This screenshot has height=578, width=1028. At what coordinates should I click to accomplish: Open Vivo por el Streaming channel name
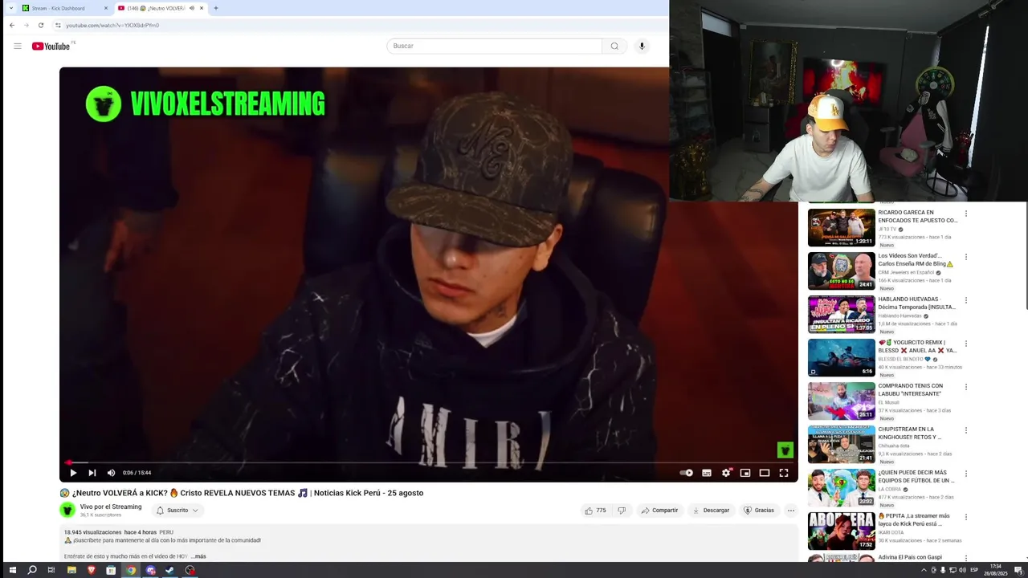click(111, 507)
